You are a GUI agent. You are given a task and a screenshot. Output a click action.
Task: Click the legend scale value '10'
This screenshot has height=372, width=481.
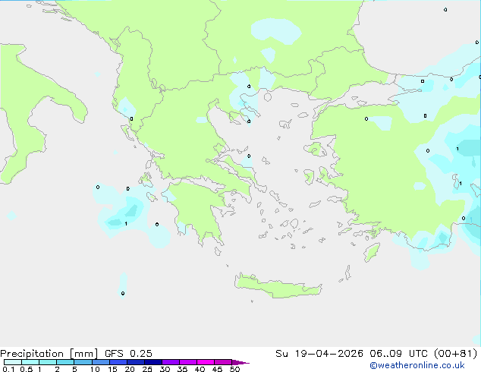pyautogui.click(x=95, y=369)
